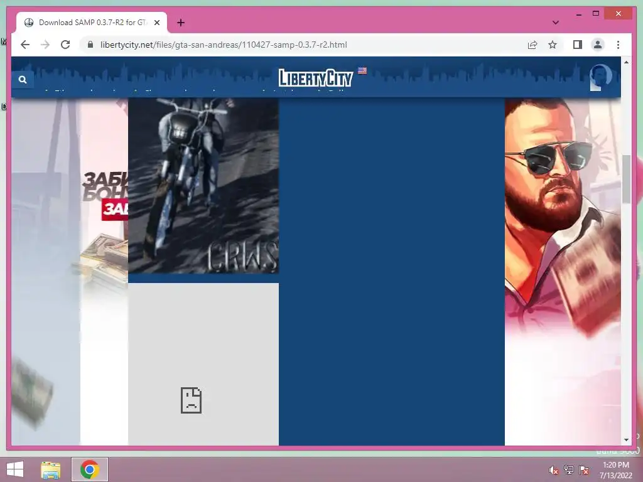Close the Download SAMP 0.3.7-R2 tab

(156, 23)
